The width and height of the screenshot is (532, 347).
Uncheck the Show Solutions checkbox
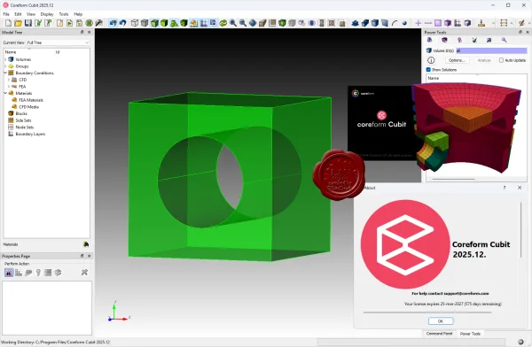coord(428,70)
